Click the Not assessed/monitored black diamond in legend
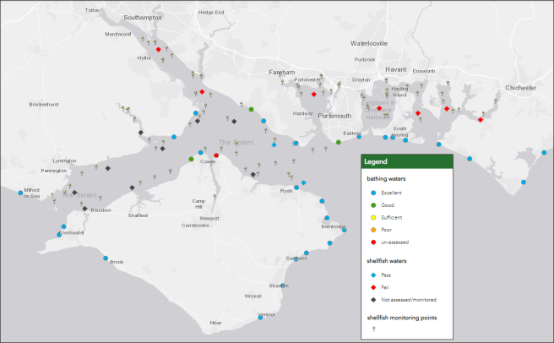Screen dimensions: 554x343 374,300
